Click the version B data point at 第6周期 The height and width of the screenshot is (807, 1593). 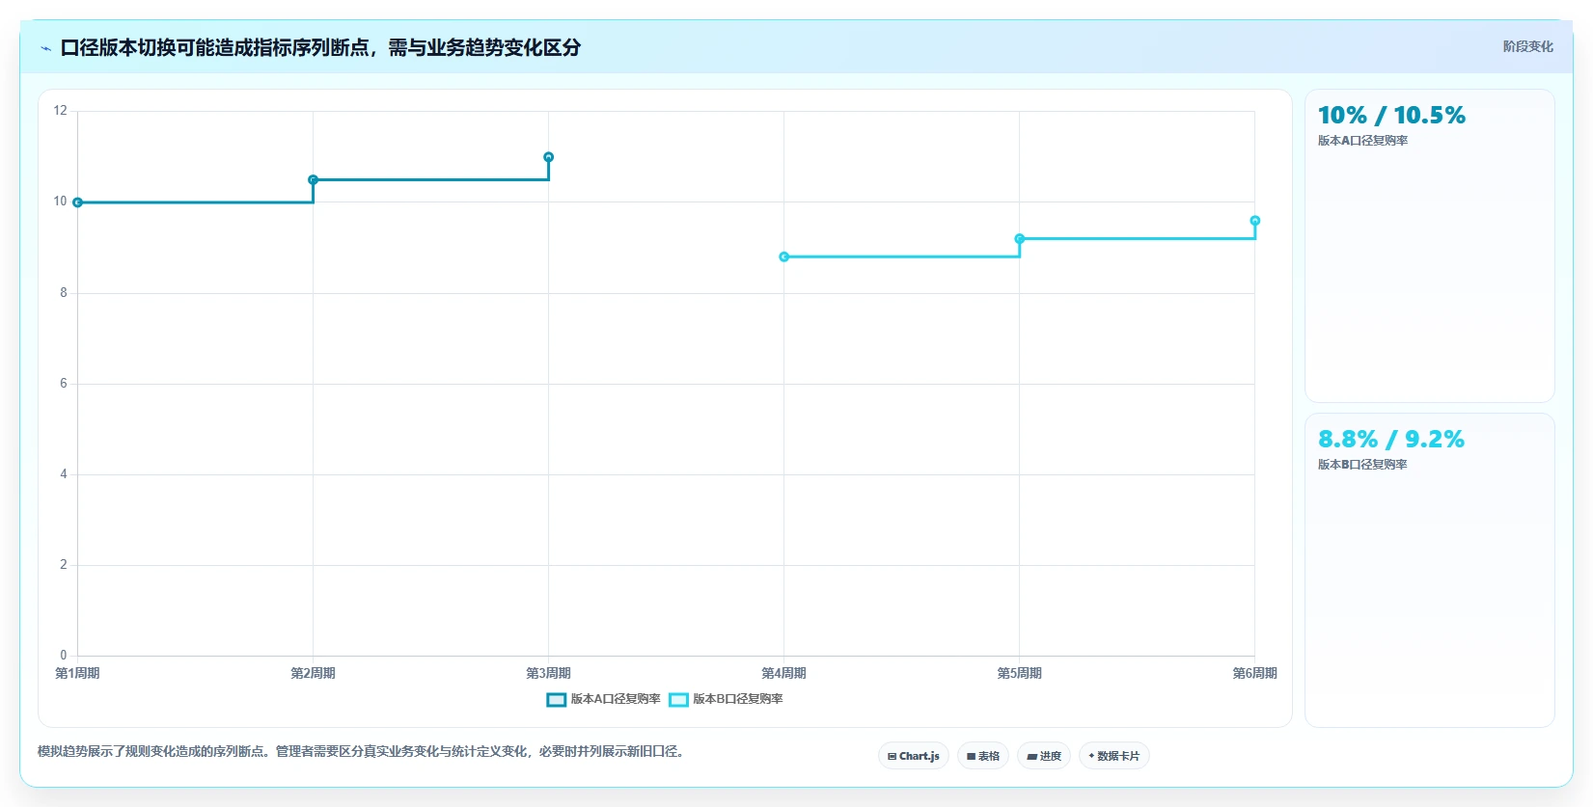(1254, 221)
